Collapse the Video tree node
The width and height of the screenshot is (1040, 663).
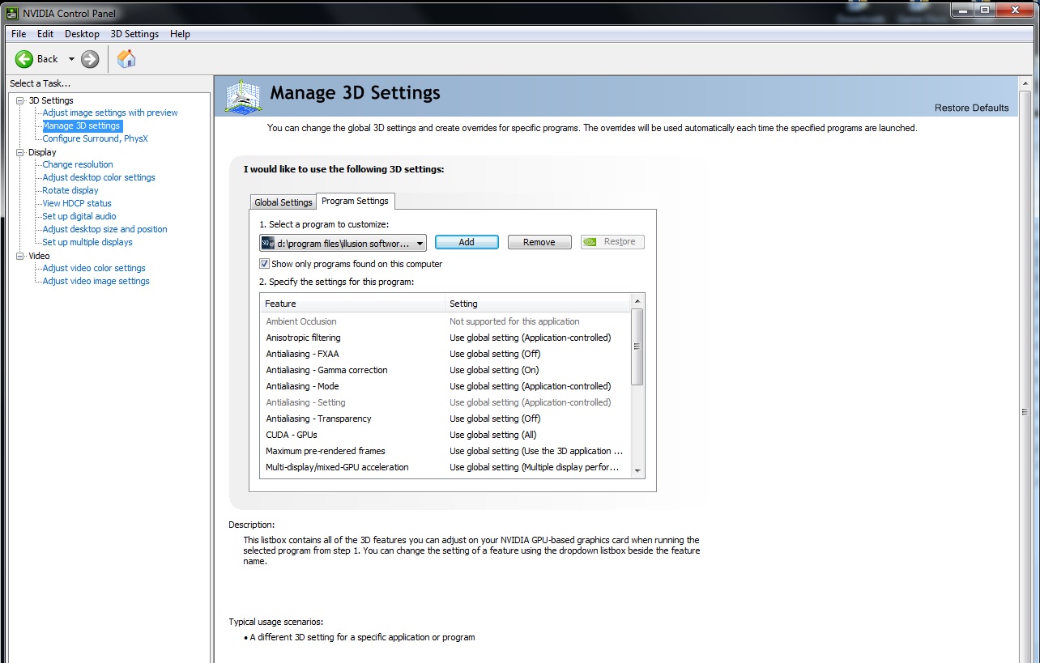[20, 256]
